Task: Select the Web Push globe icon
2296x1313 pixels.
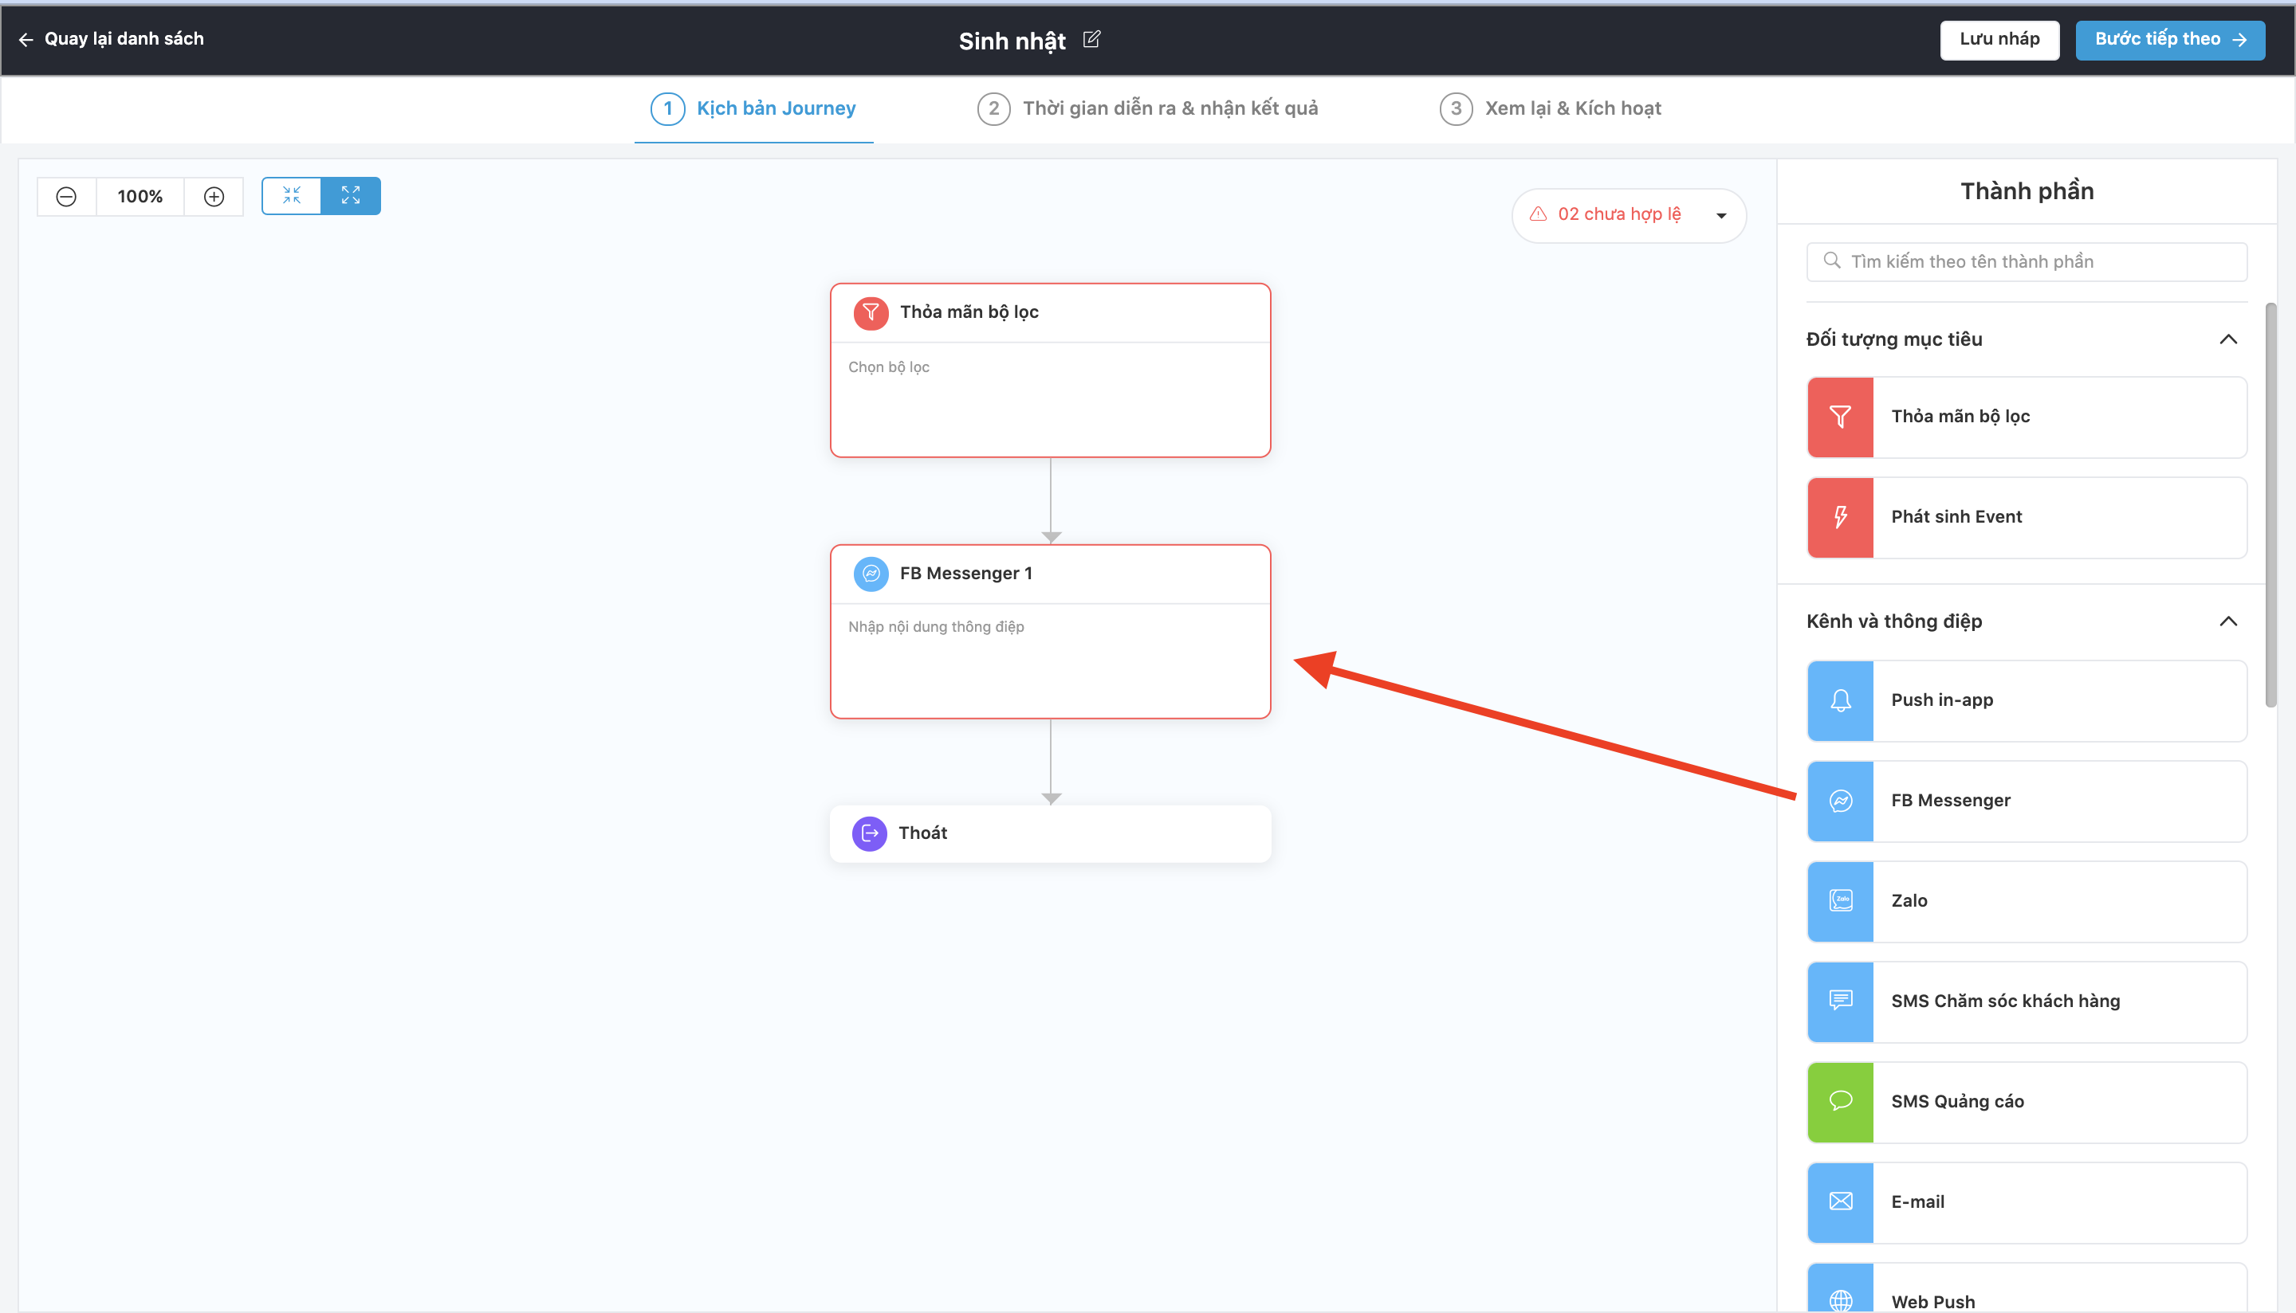Action: pos(1841,1299)
